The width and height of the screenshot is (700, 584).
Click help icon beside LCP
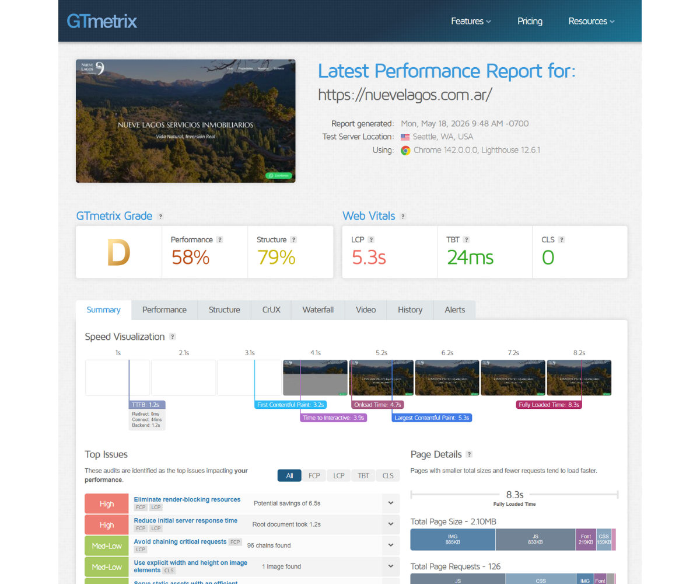pyautogui.click(x=371, y=239)
